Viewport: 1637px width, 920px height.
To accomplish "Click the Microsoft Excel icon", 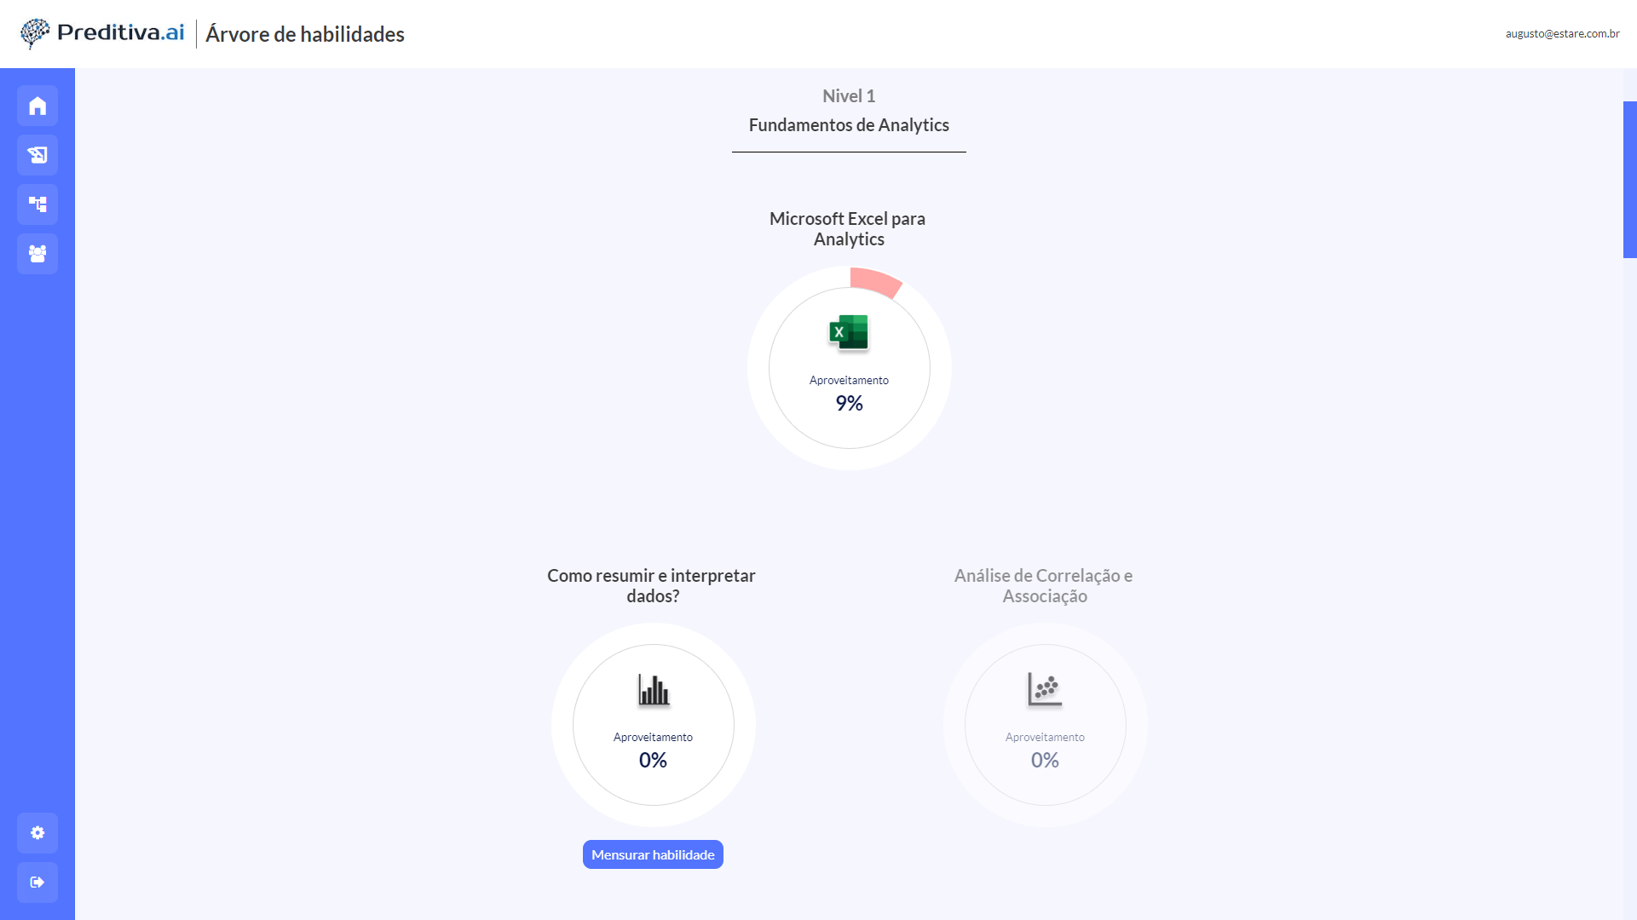I will tap(849, 333).
